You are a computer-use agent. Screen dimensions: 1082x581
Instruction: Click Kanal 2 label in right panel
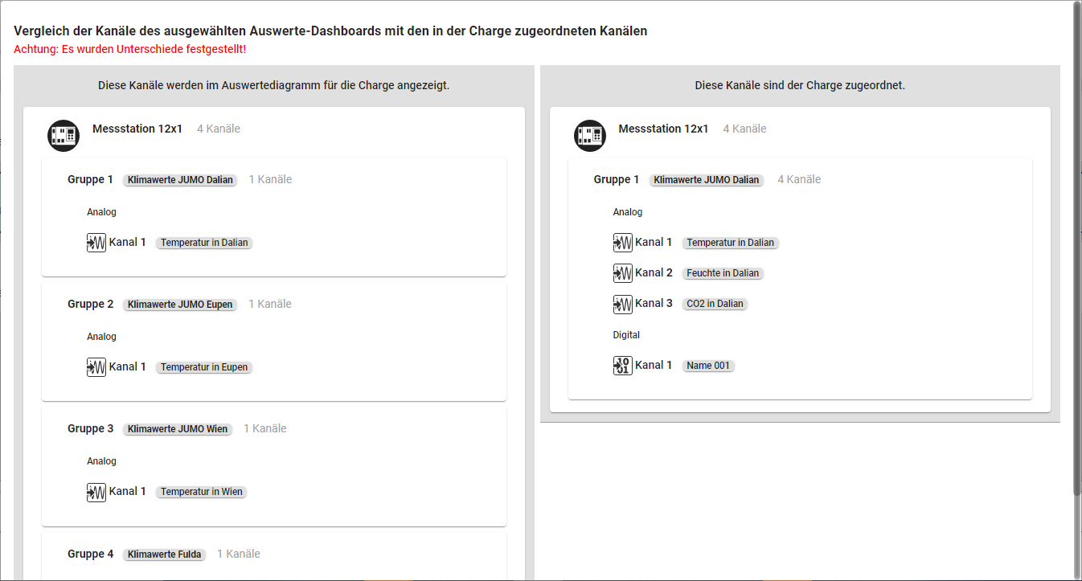[x=654, y=272]
